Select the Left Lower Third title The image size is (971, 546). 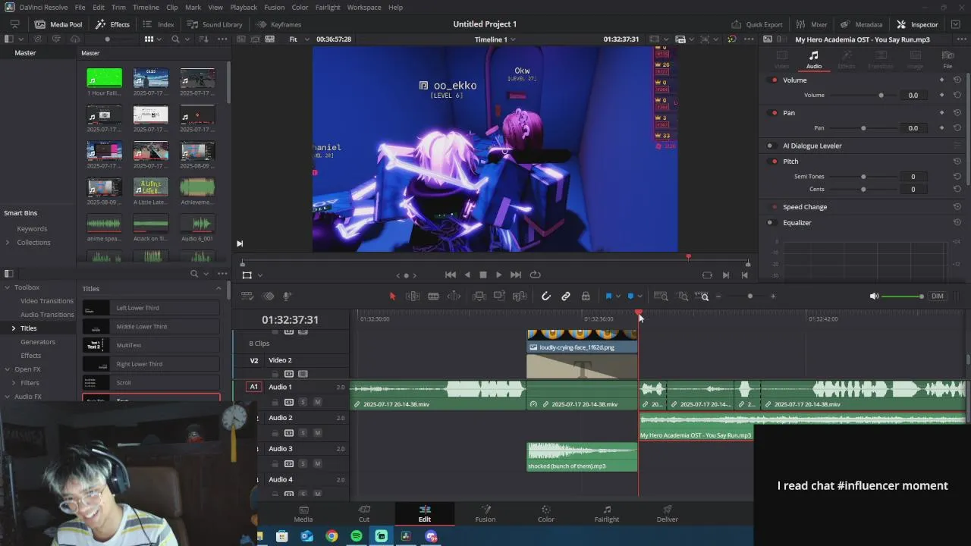click(x=151, y=308)
